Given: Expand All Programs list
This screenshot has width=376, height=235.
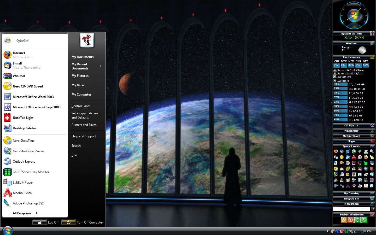Looking at the screenshot, I should pyautogui.click(x=25, y=213).
